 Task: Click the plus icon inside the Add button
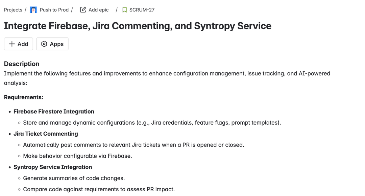11,44
